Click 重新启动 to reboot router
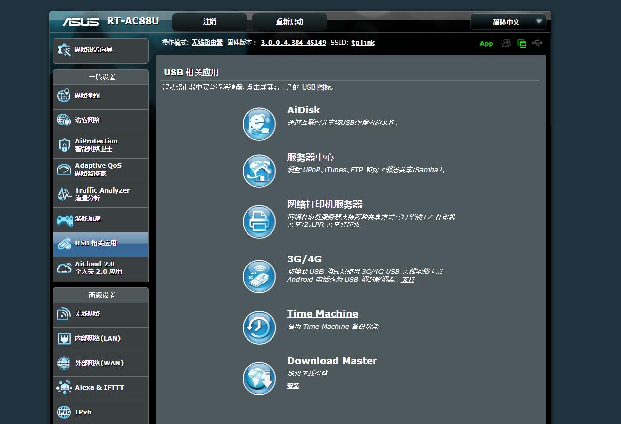 click(289, 22)
